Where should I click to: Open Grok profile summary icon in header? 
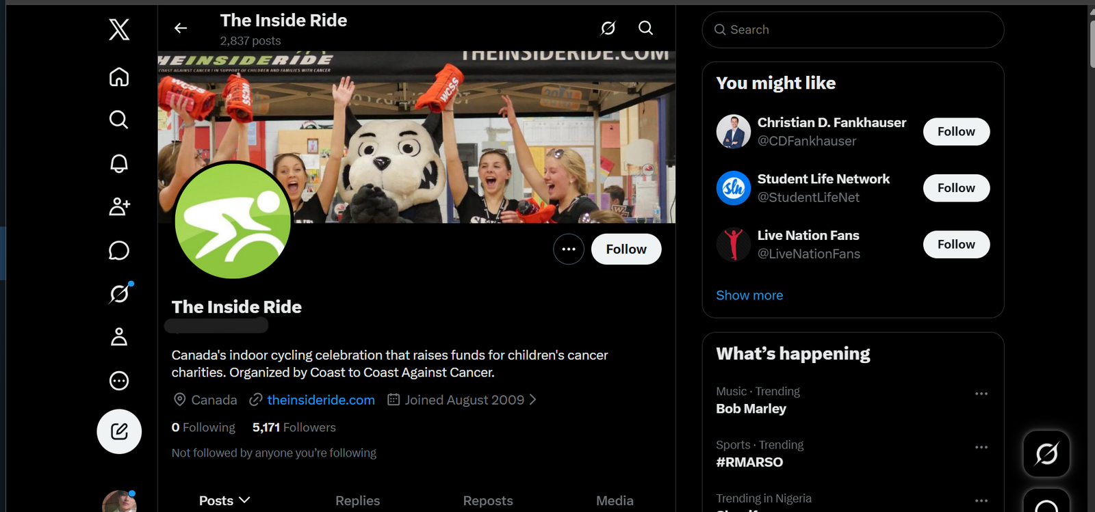[608, 28]
